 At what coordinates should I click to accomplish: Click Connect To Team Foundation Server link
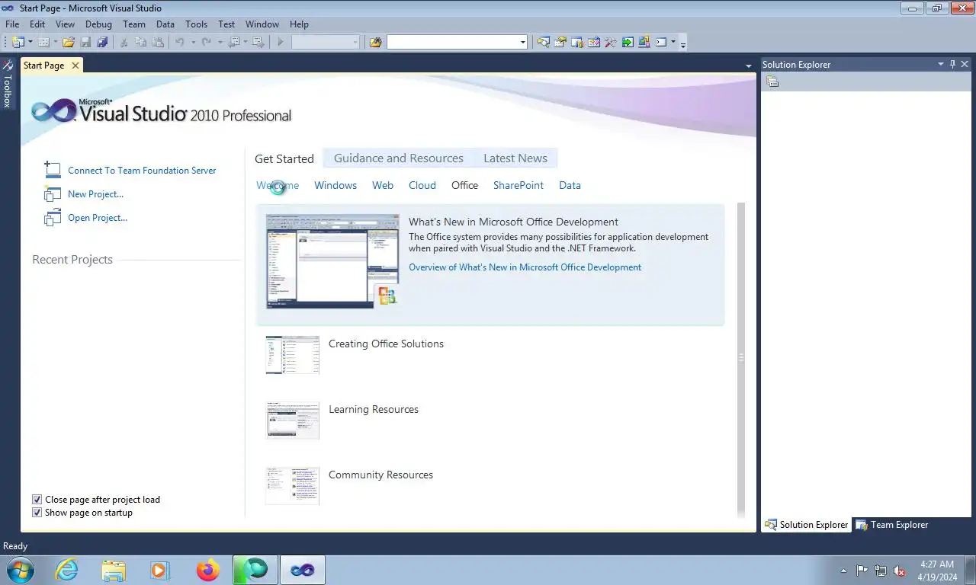[x=142, y=171]
